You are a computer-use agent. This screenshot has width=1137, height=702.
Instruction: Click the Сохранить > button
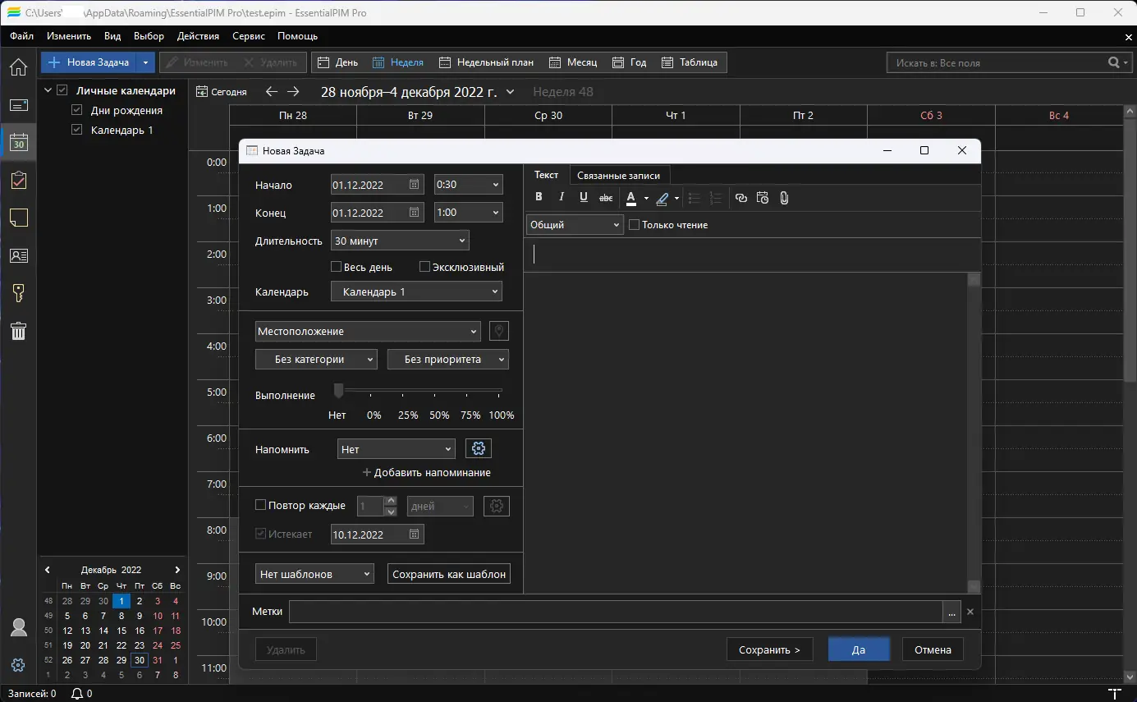click(x=769, y=649)
